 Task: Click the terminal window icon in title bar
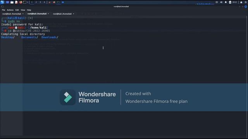click(2, 7)
